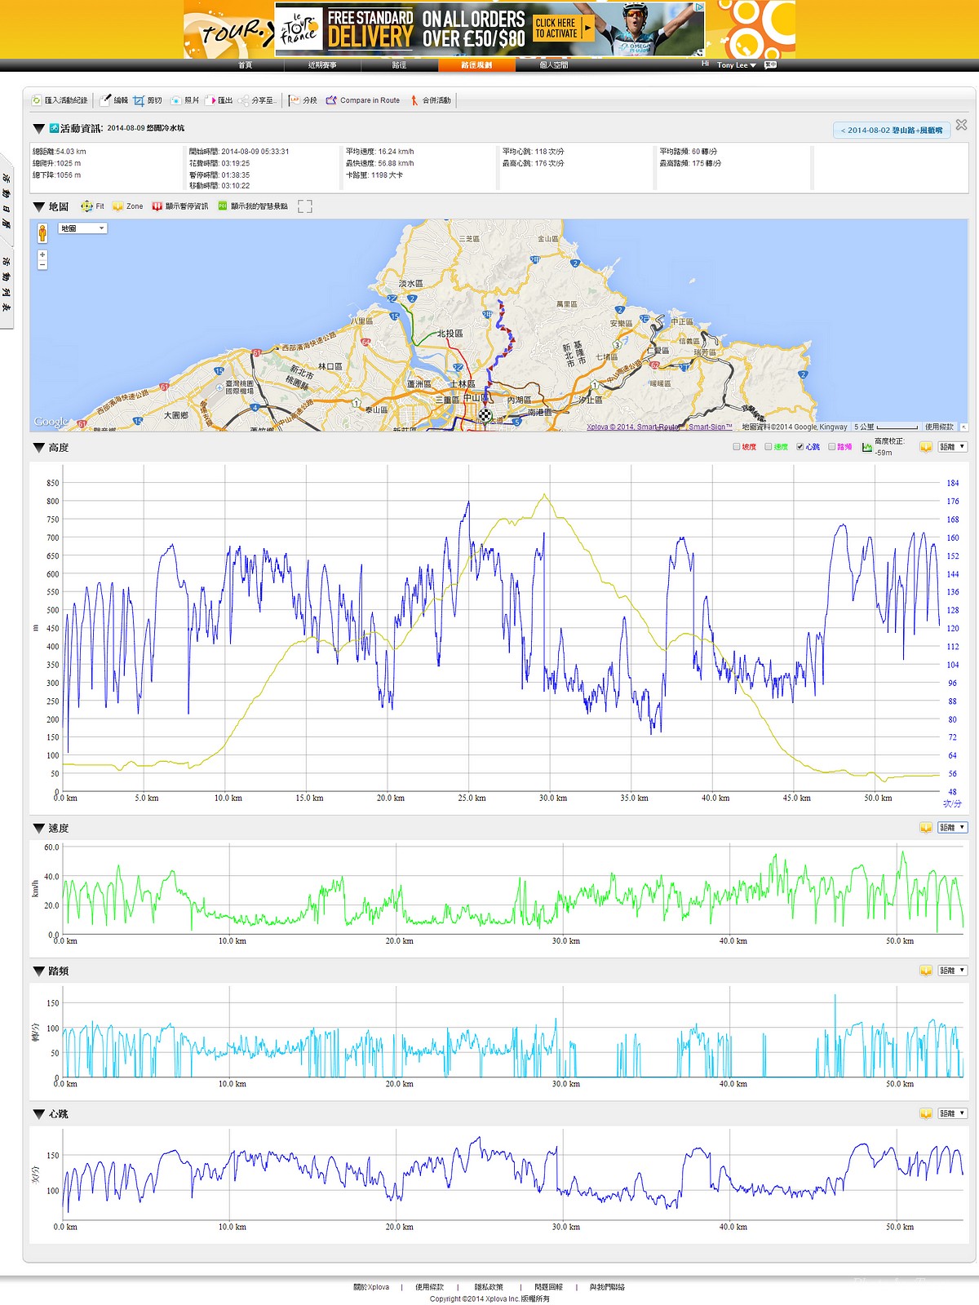
Task: Uncheck the 心跳 heart rate checkbox
Action: coord(800,447)
